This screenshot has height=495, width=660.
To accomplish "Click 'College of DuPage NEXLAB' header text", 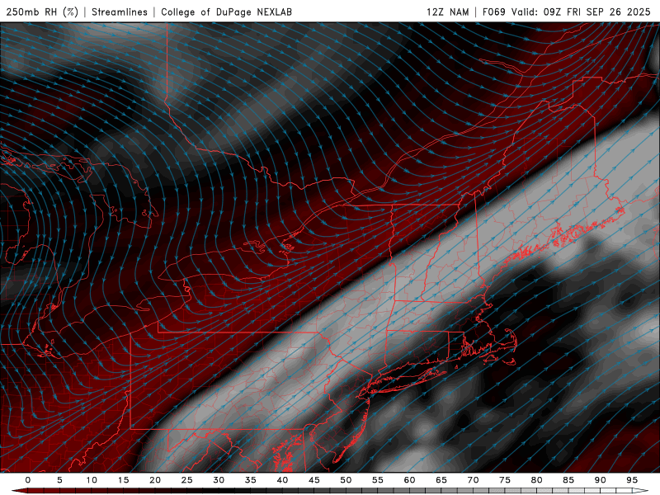I will (226, 12).
